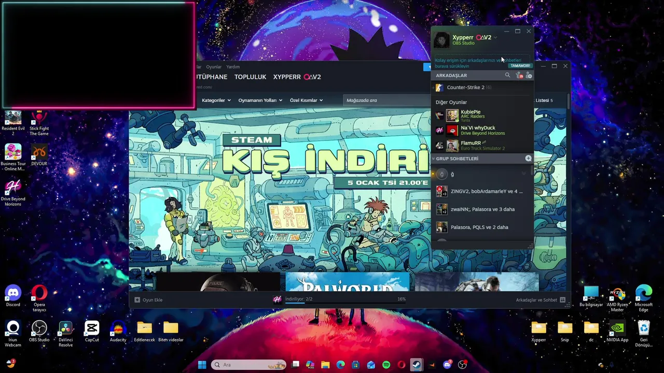Click the Oyun Ekle button
The image size is (664, 373).
[x=148, y=300]
